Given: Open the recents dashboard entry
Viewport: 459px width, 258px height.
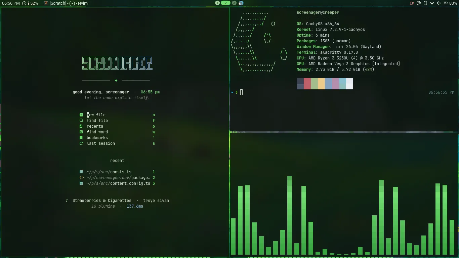Looking at the screenshot, I should coord(117,126).
